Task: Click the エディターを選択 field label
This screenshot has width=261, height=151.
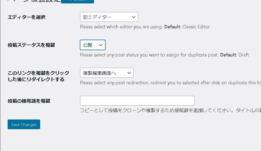Action: click(27, 17)
